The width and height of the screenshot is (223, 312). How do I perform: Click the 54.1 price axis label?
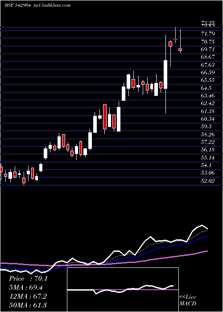click(206, 165)
